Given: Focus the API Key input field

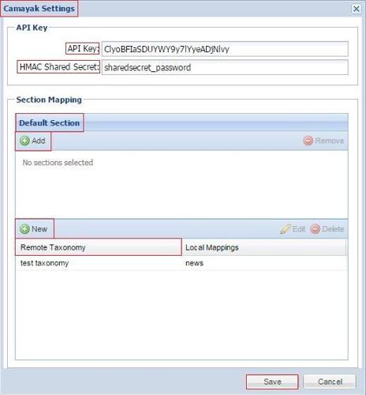Looking at the screenshot, I should coord(225,49).
